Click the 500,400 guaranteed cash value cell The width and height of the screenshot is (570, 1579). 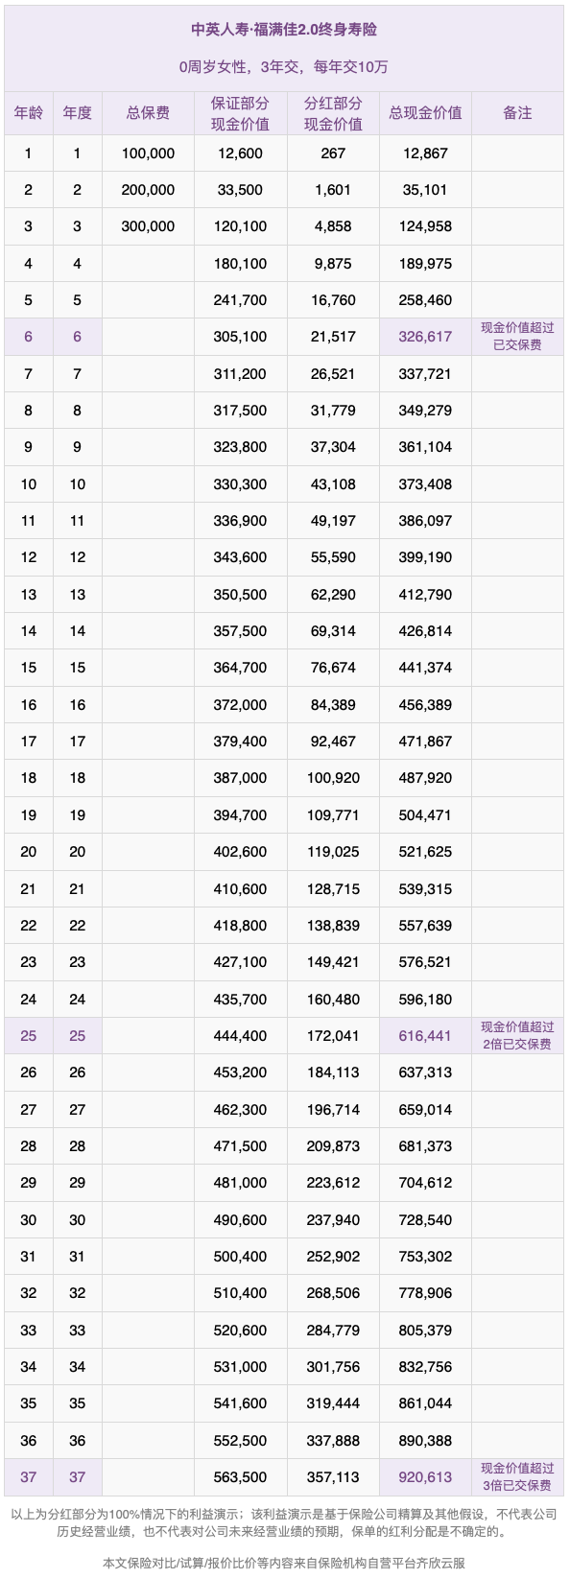point(240,1257)
